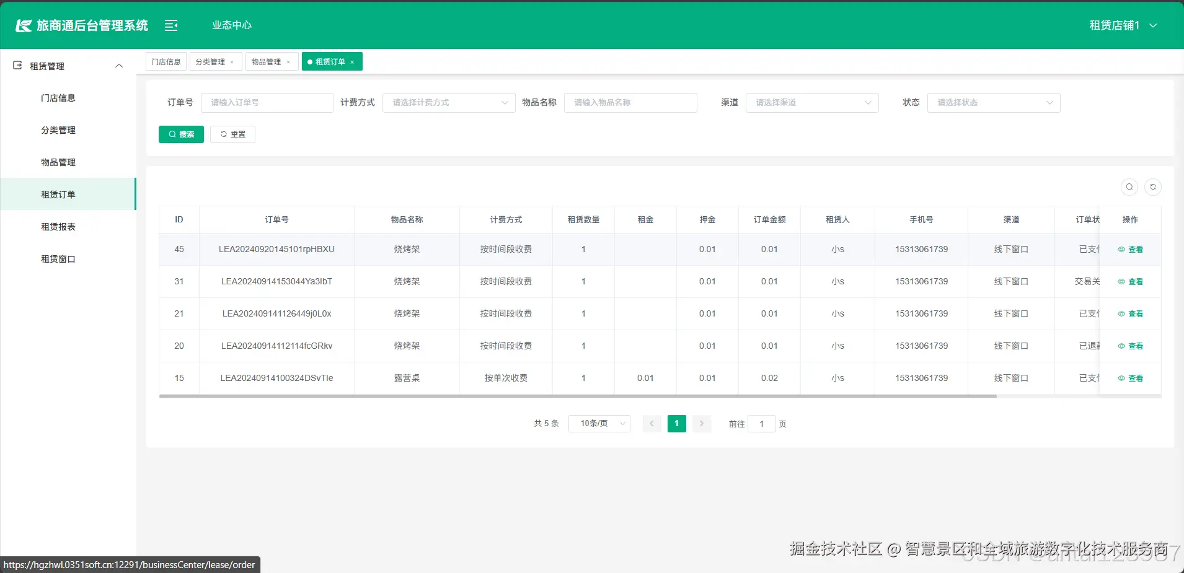Screen dimensions: 1184x573
Task: View order LEA20240914112114fcGRkv via 查看
Action: [x=1130, y=346]
